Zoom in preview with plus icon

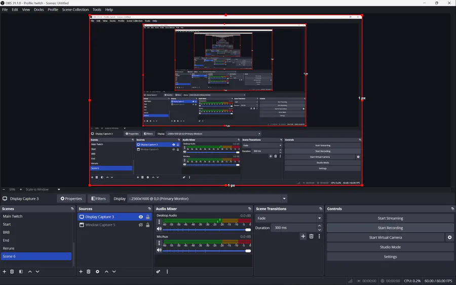tap(21, 189)
